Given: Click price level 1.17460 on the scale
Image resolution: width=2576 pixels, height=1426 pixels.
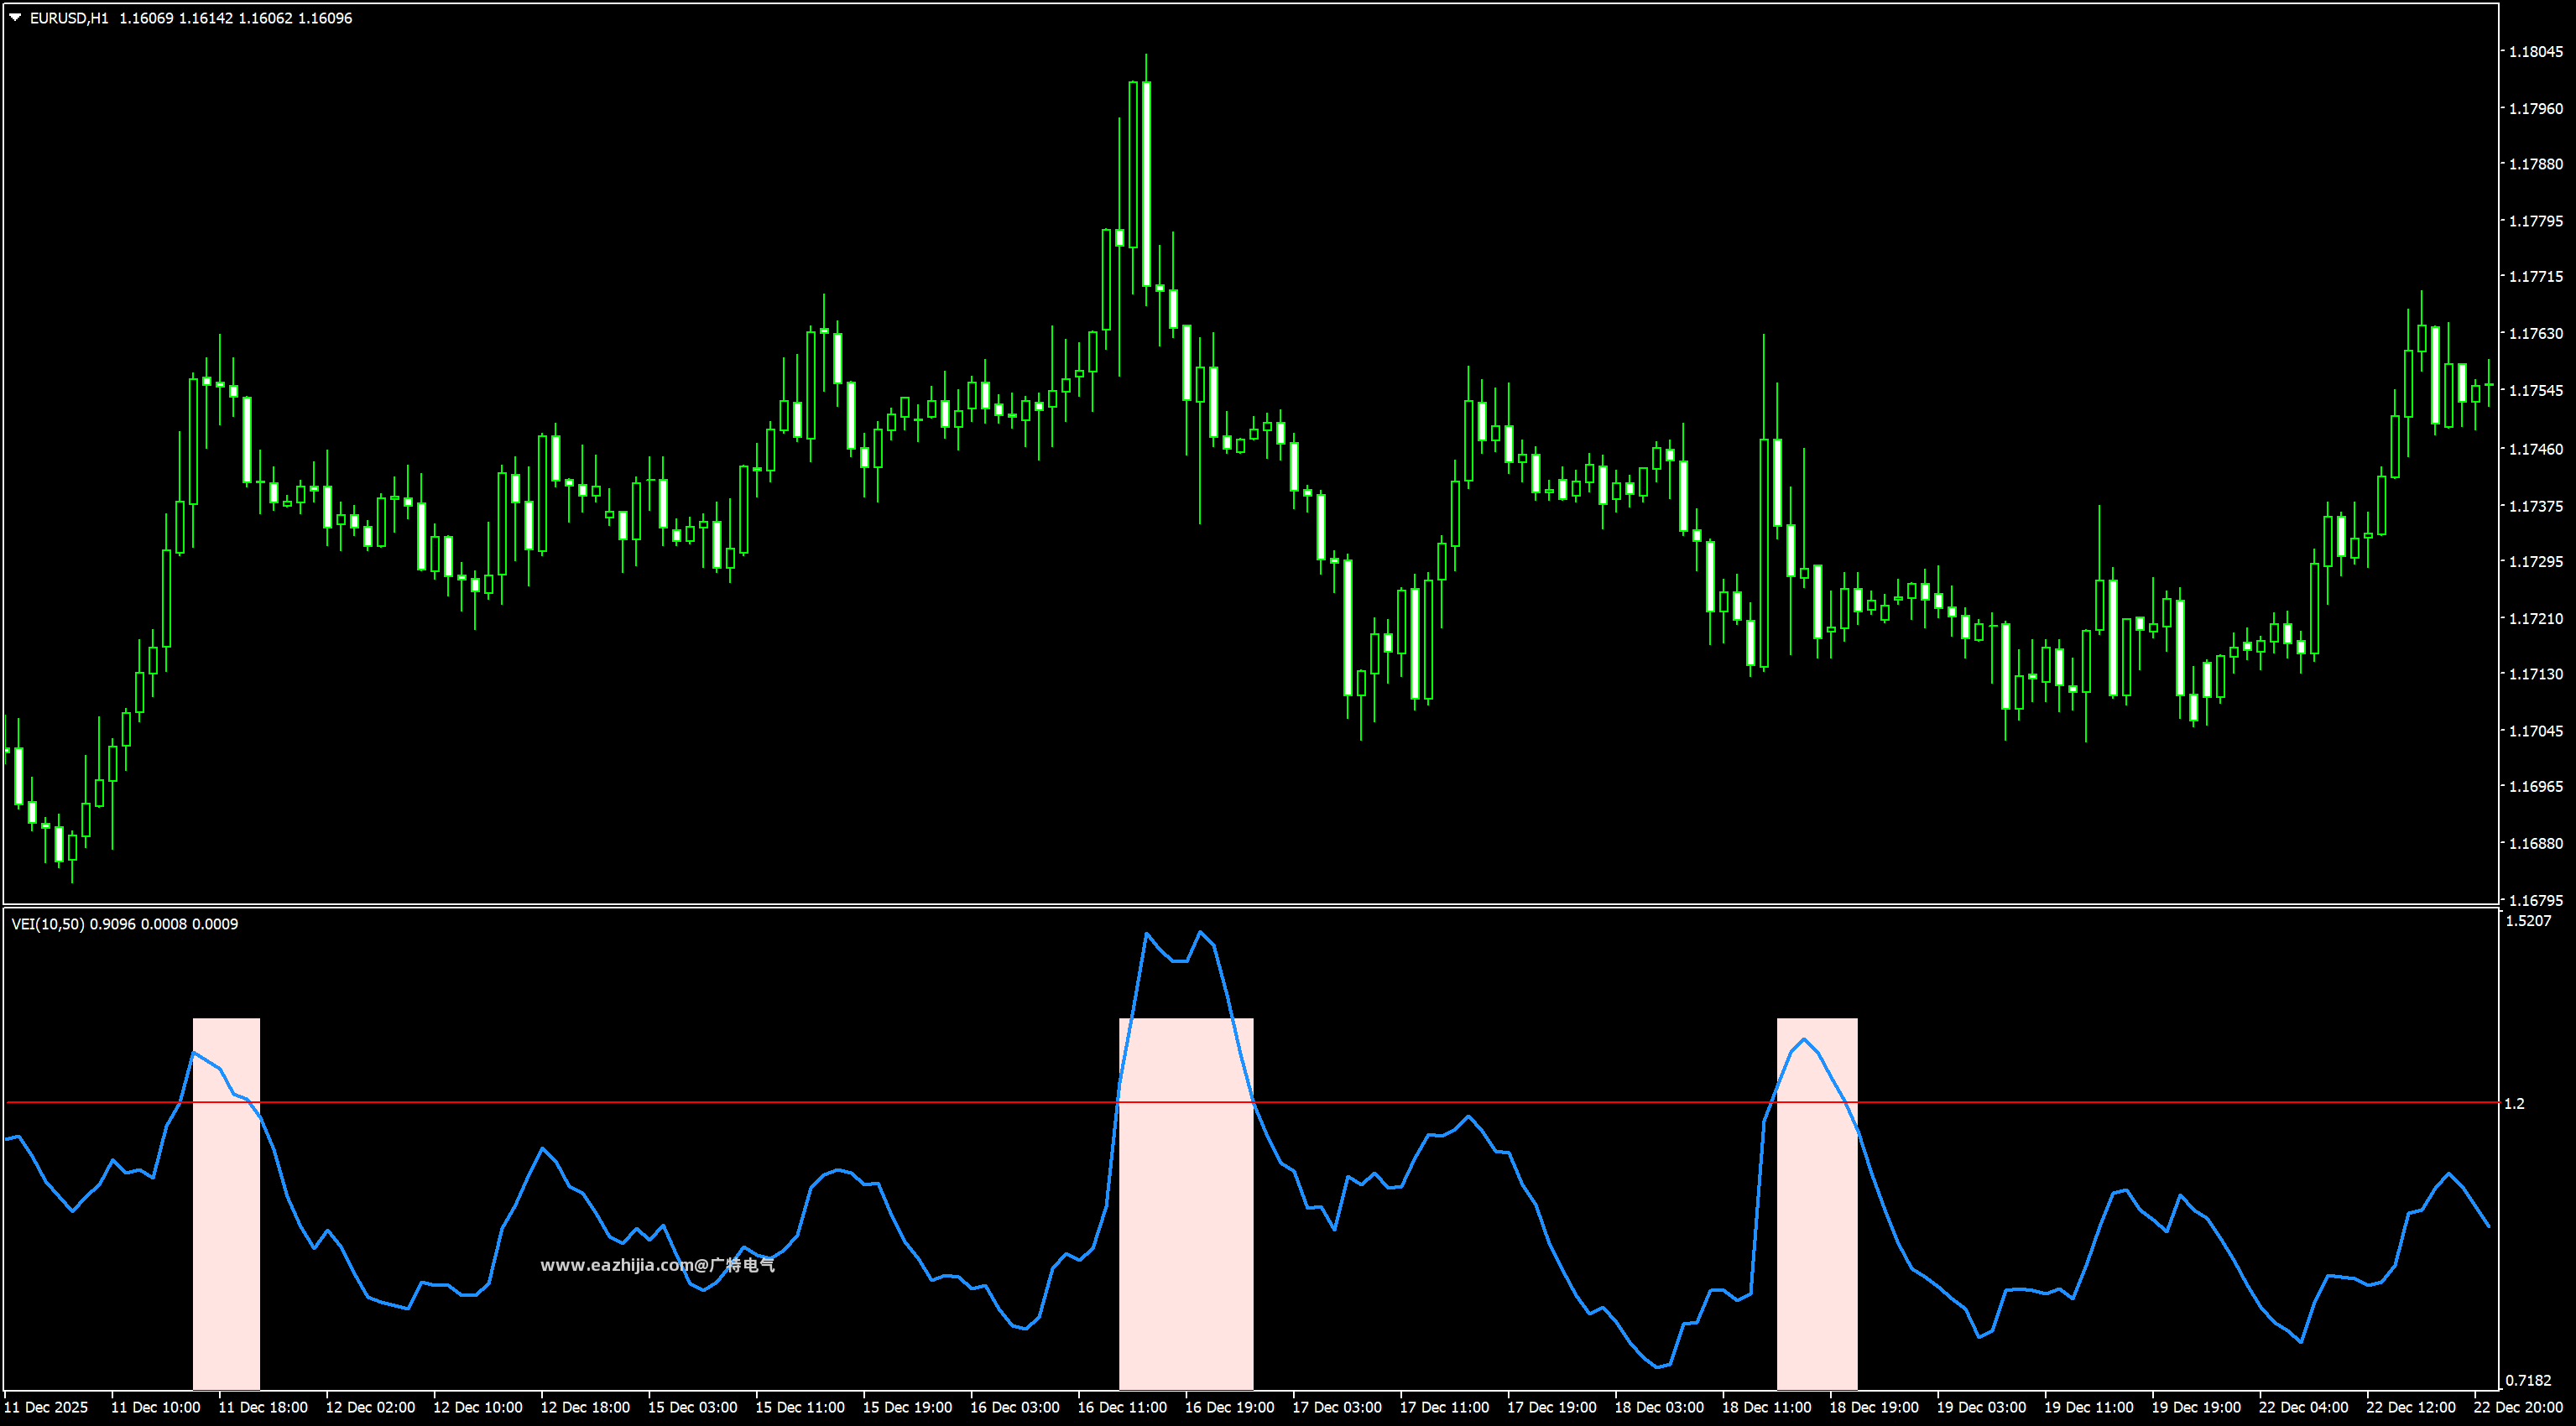Looking at the screenshot, I should click(2535, 449).
